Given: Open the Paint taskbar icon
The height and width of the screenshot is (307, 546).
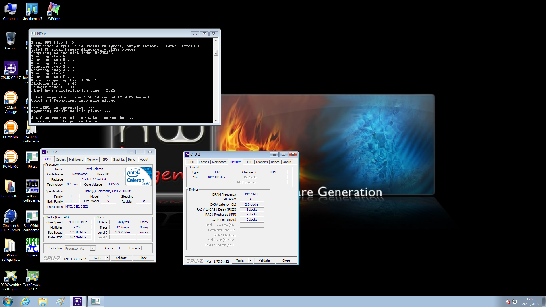Looking at the screenshot, I should [60, 301].
